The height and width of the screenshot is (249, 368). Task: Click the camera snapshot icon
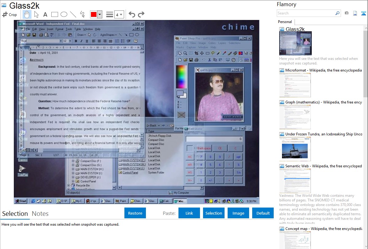point(346,13)
